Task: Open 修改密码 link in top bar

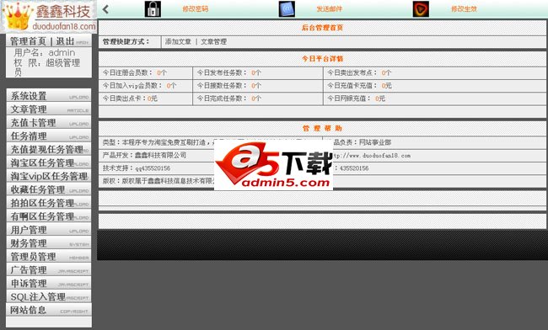Action: pyautogui.click(x=196, y=9)
